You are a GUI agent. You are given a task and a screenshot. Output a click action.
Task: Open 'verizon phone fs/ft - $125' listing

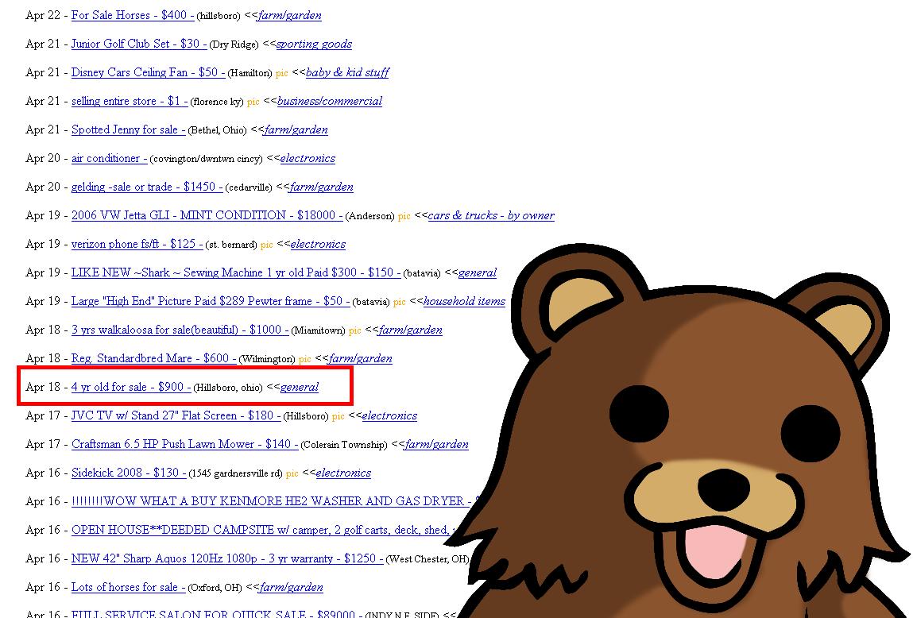pyautogui.click(x=137, y=244)
